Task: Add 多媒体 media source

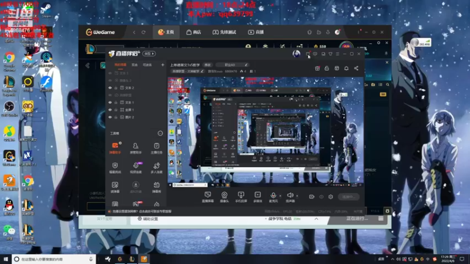Action: pos(257,197)
